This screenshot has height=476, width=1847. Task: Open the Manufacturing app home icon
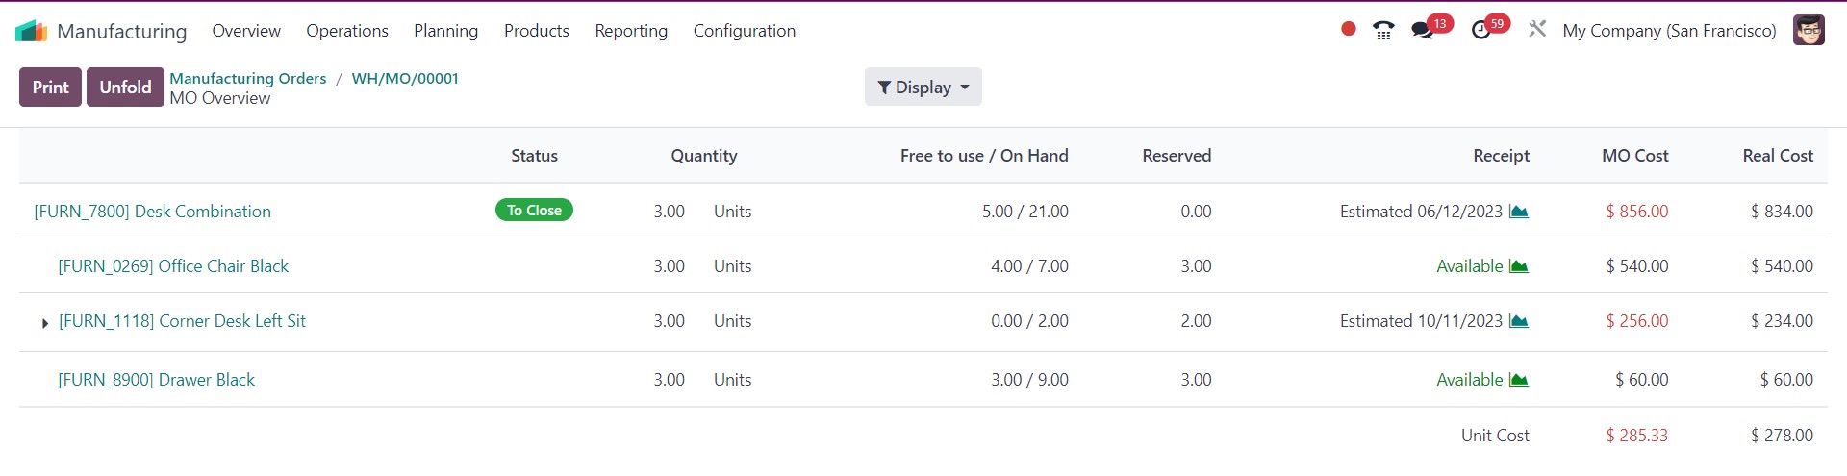31,31
